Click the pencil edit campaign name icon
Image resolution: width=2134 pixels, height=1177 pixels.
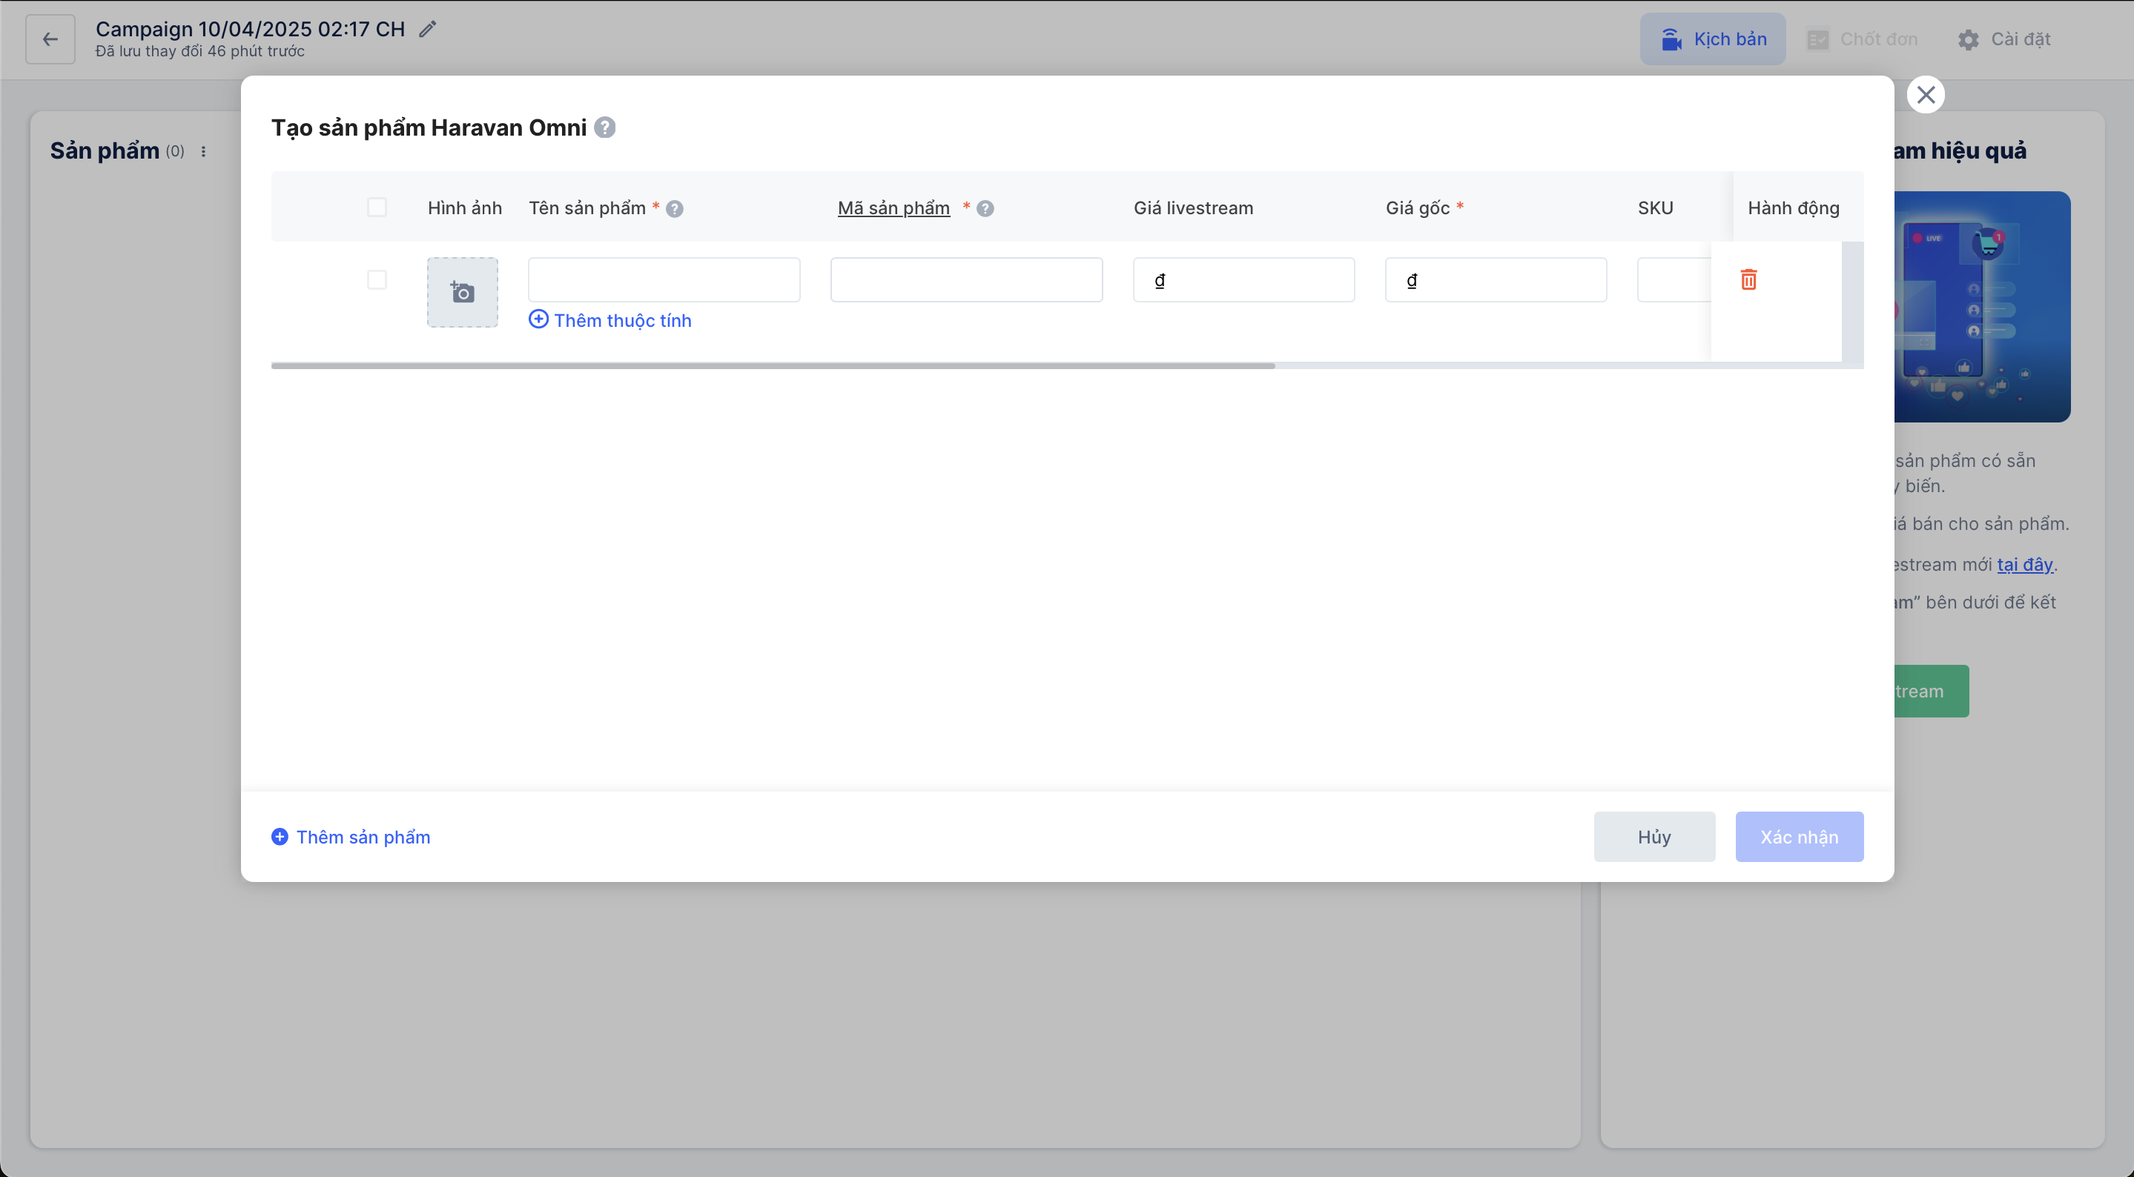[x=427, y=29]
